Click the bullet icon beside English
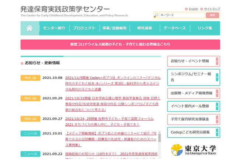236x161 pixels. point(186,9)
